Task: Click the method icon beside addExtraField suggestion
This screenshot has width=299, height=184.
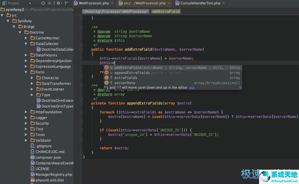Action: pyautogui.click(x=106, y=68)
